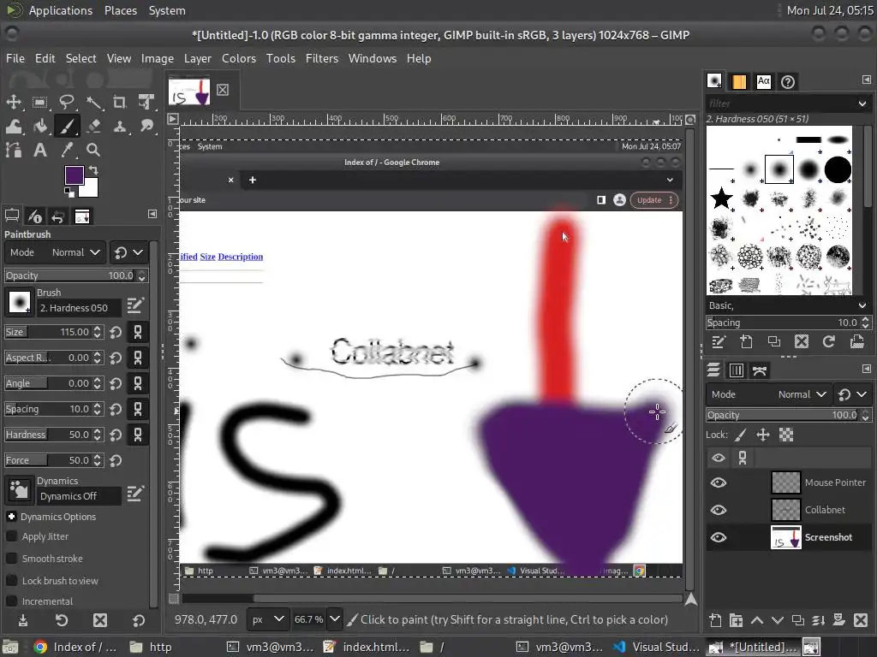The width and height of the screenshot is (877, 657).
Task: Swap foreground and background colors
Action: pyautogui.click(x=93, y=170)
